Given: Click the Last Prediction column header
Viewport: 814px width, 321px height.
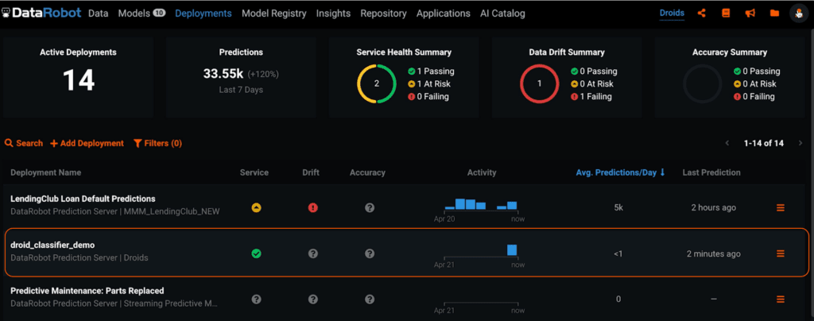Looking at the screenshot, I should pos(711,172).
